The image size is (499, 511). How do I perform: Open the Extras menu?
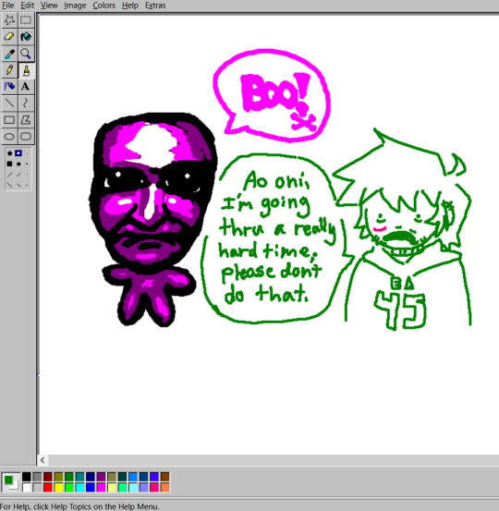[155, 6]
